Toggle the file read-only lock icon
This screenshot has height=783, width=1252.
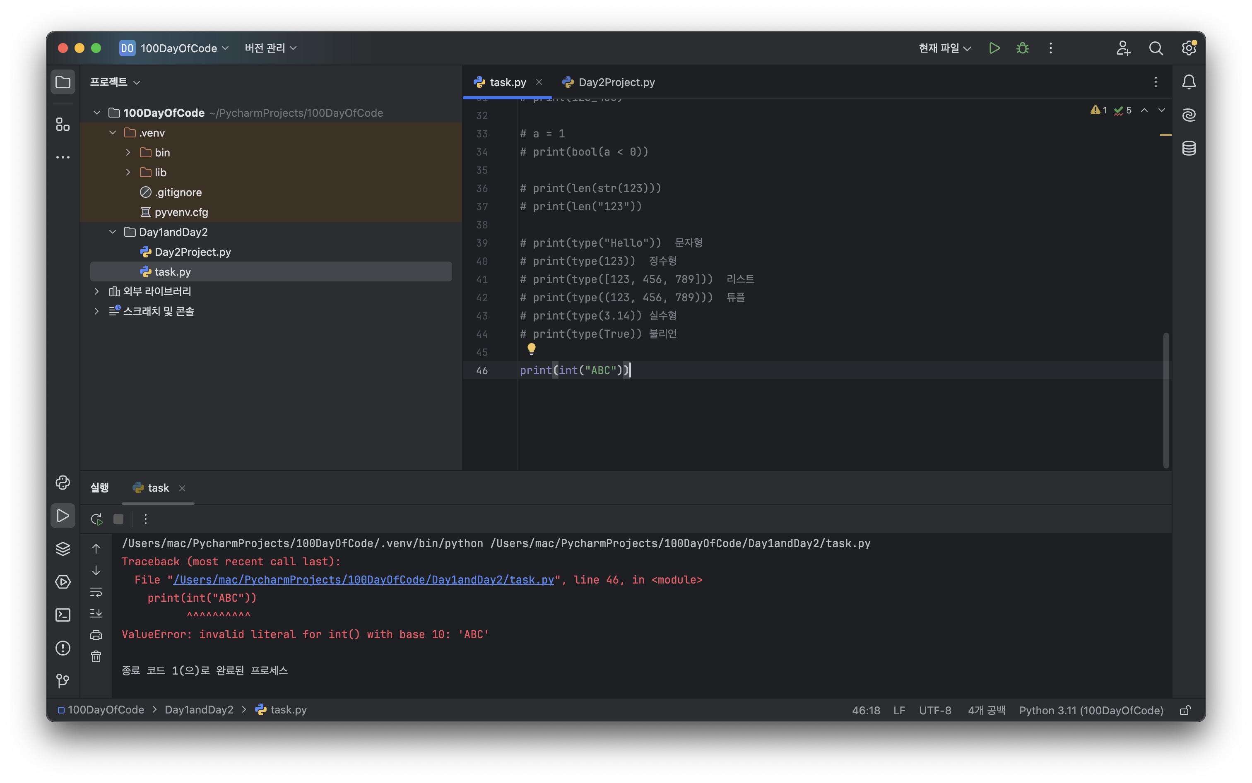1184,710
